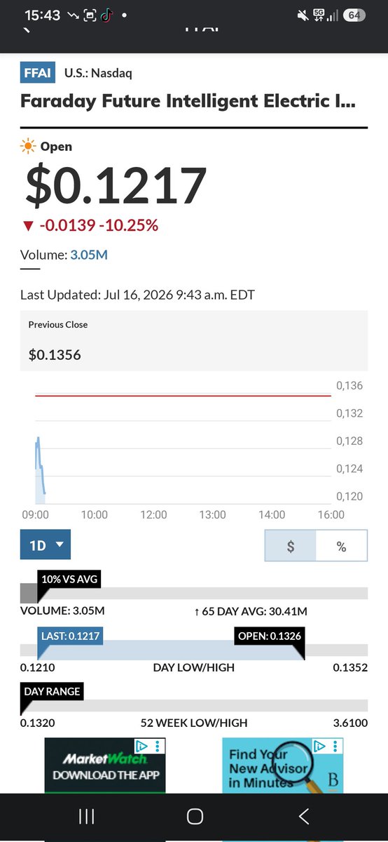The height and width of the screenshot is (842, 388).
Task: Switch chart to dollar view
Action: [x=291, y=547]
